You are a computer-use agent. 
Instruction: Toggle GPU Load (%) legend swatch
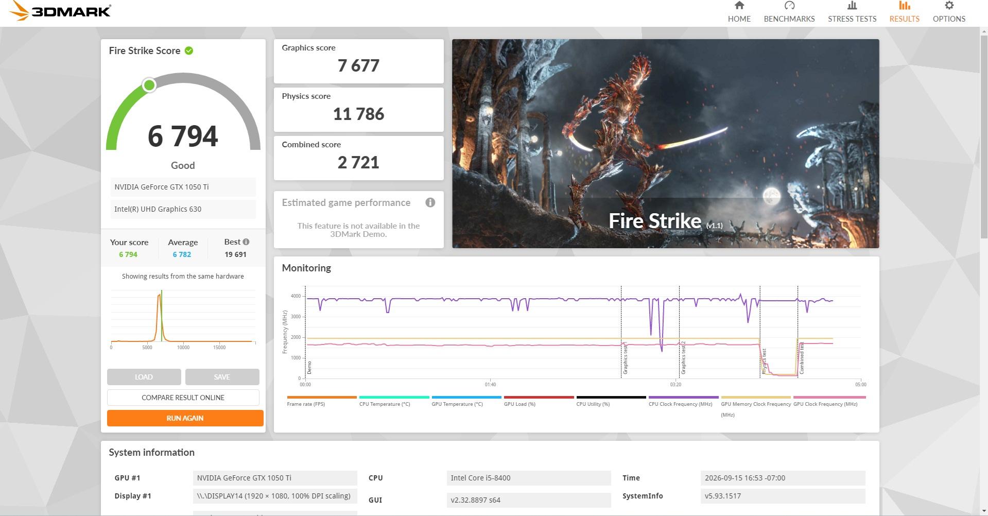539,397
